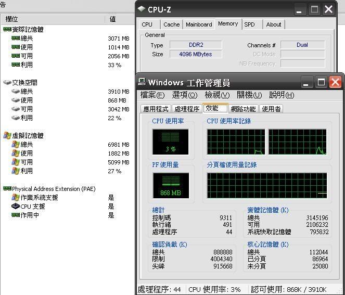The image size is (345, 295).
Task: Open the CPU tab in CPU-Z
Action: [149, 24]
